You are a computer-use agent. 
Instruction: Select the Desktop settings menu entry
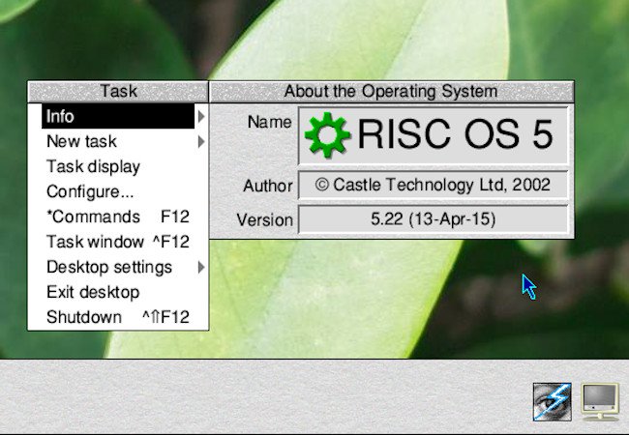click(x=108, y=268)
